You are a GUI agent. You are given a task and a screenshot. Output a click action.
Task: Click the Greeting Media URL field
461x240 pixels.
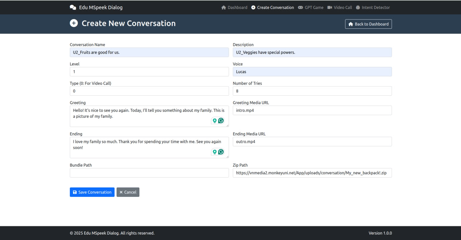pyautogui.click(x=312, y=110)
